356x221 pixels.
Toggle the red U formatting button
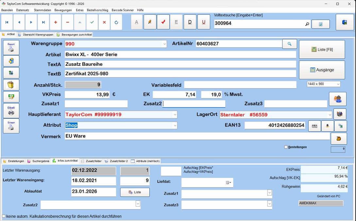203,22
